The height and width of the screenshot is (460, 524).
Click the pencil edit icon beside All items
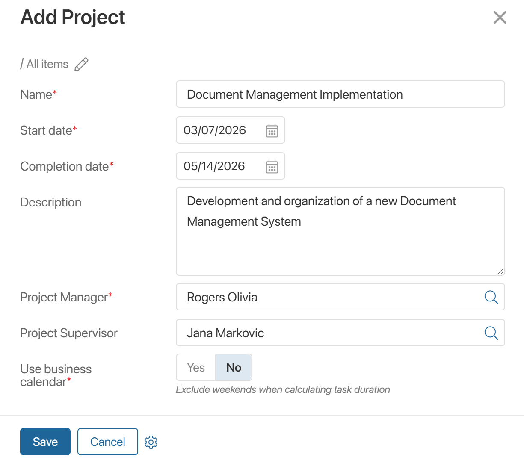coord(81,64)
